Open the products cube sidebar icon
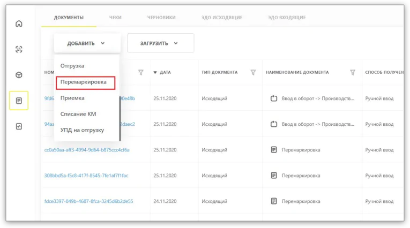This screenshot has width=410, height=228. 19,75
